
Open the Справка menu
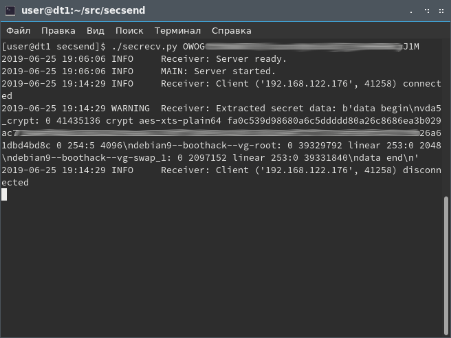[231, 31]
